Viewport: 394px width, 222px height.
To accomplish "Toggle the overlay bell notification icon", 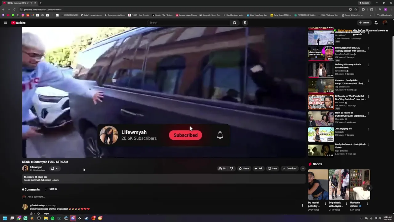I will [220, 135].
